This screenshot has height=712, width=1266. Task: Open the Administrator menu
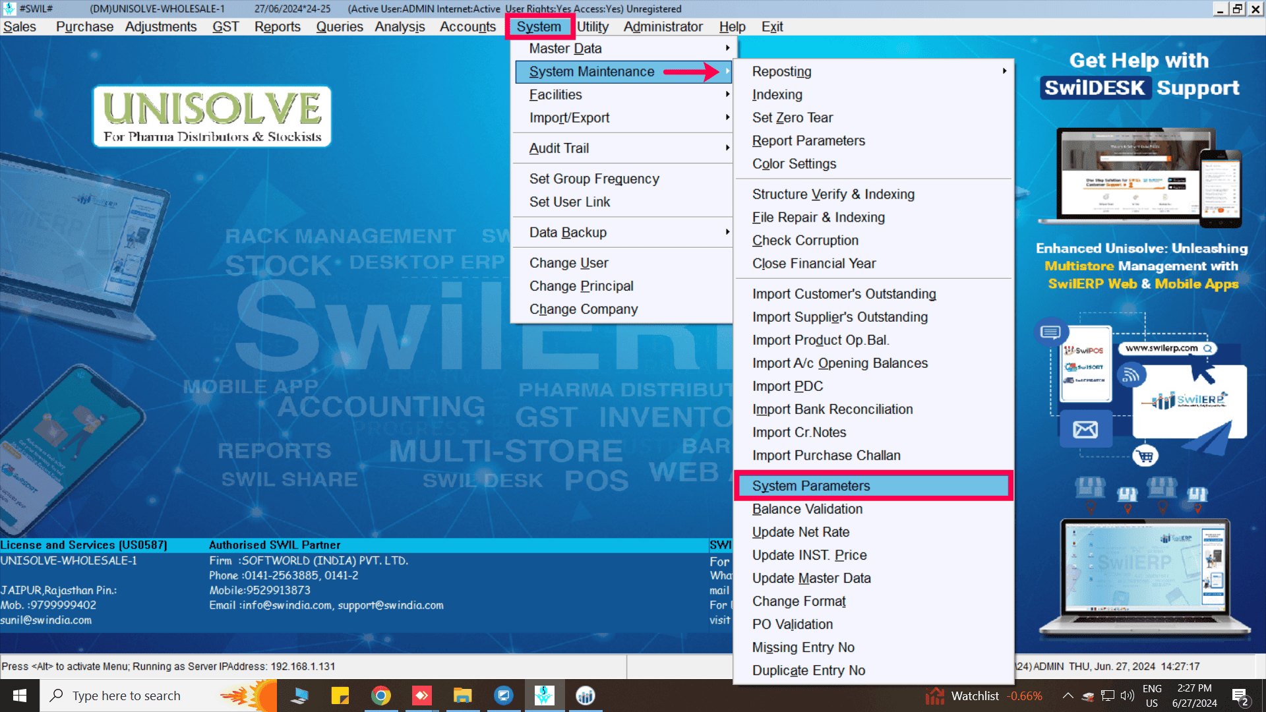(663, 27)
